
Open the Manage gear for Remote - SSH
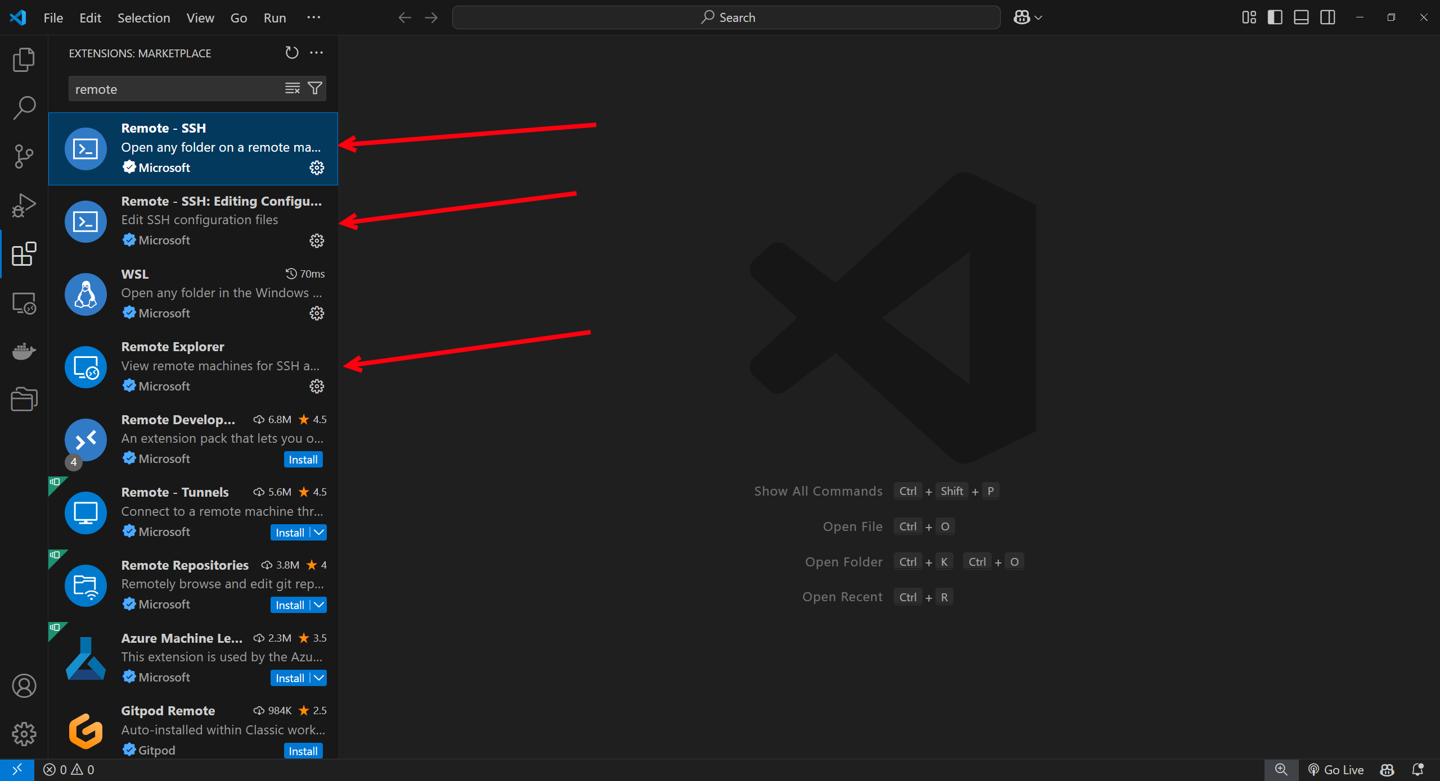[x=317, y=167]
